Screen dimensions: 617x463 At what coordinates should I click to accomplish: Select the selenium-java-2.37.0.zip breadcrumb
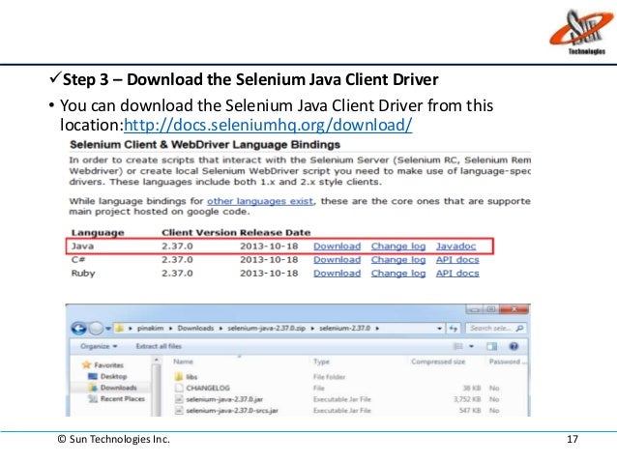click(x=266, y=328)
